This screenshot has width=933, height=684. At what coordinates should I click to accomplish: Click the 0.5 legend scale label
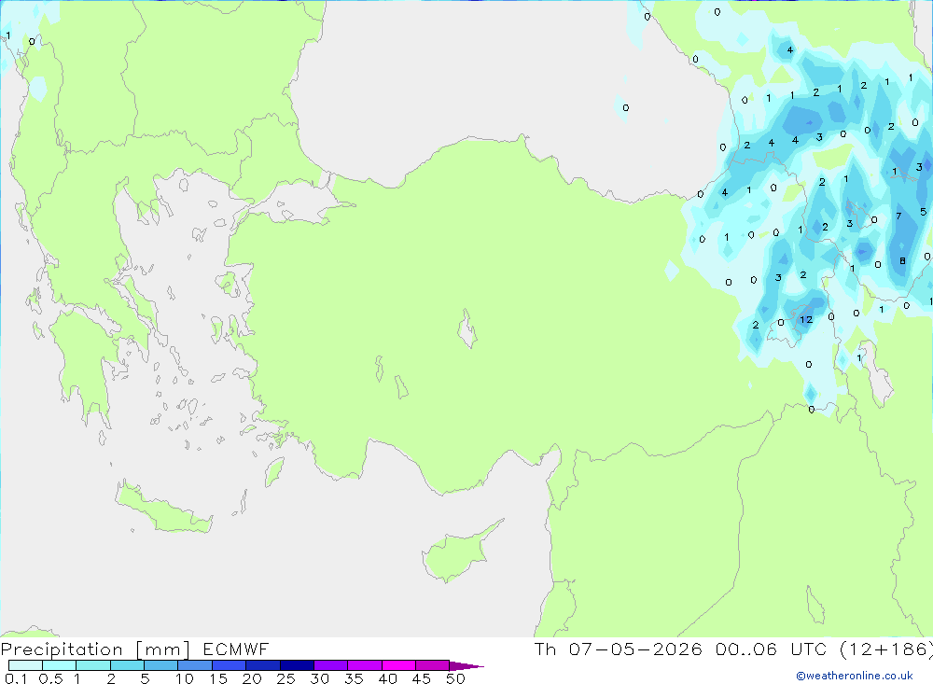click(50, 678)
